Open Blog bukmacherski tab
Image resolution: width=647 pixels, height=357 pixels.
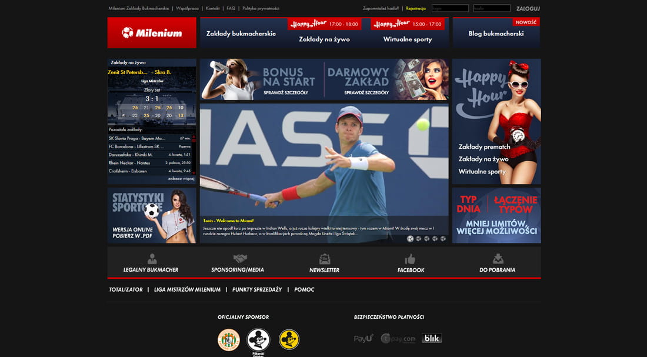(x=496, y=34)
